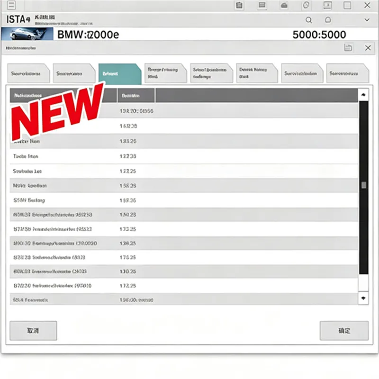379x379 pixels.
Task: Click the '5000:5000' value in header
Action: click(x=319, y=35)
